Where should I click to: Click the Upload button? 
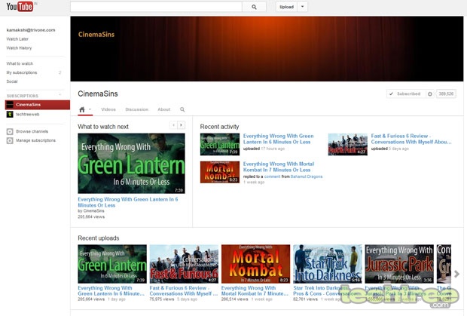click(x=286, y=7)
